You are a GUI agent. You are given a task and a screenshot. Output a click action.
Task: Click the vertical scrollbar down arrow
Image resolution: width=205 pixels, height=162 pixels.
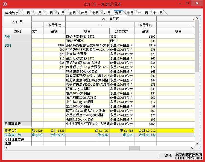(x=197, y=143)
